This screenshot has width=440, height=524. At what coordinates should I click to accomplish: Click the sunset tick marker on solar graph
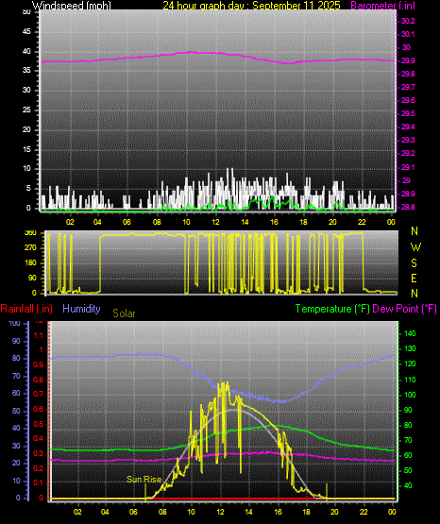point(327,491)
